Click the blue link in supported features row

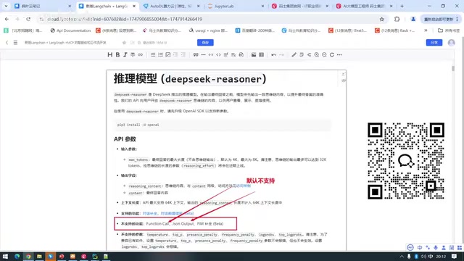168,213
